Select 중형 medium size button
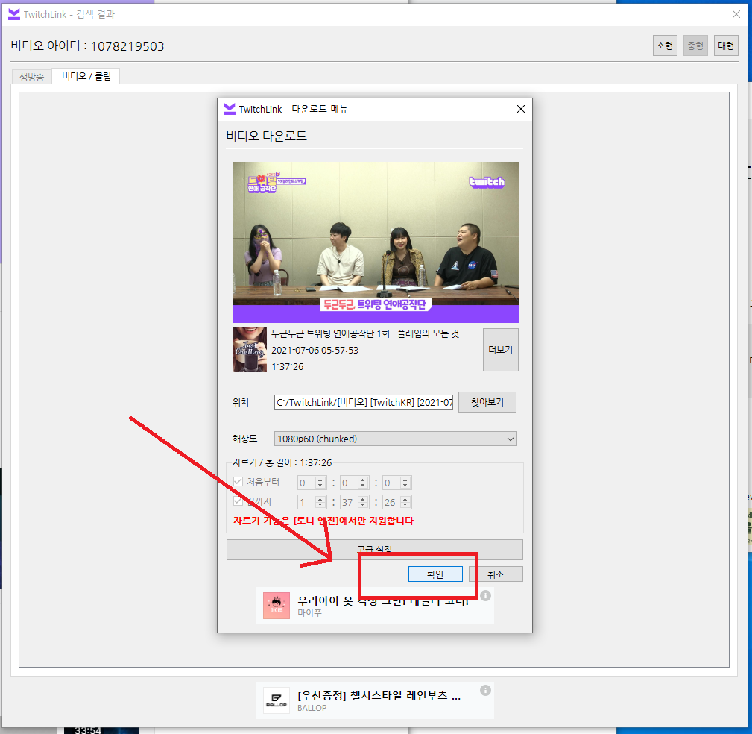 695,46
